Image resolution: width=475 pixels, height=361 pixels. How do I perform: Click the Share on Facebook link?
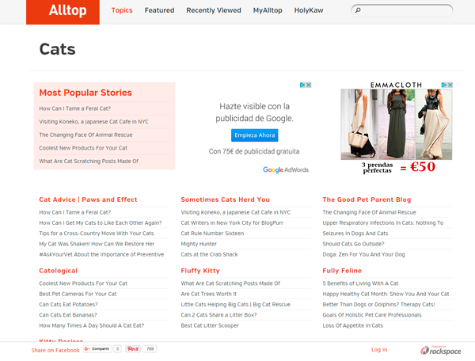(x=55, y=350)
